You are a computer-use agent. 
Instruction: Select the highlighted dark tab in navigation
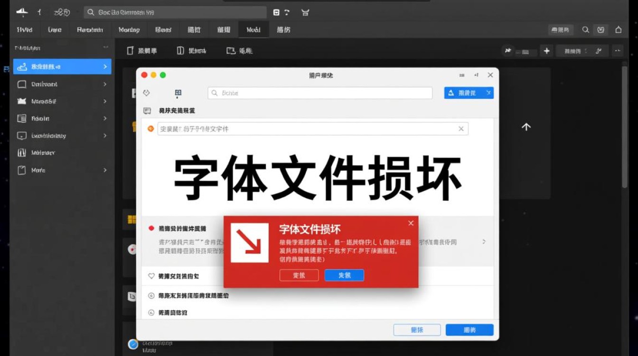[253, 29]
